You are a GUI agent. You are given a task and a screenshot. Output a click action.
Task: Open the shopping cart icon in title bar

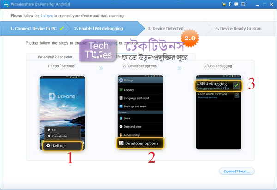224,4
